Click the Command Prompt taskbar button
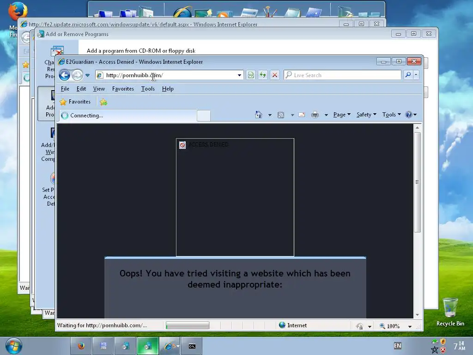473x355 pixels. pos(192,346)
